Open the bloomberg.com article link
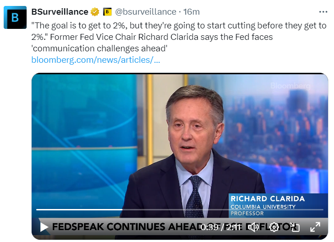The height and width of the screenshot is (242, 334). pos(95,60)
